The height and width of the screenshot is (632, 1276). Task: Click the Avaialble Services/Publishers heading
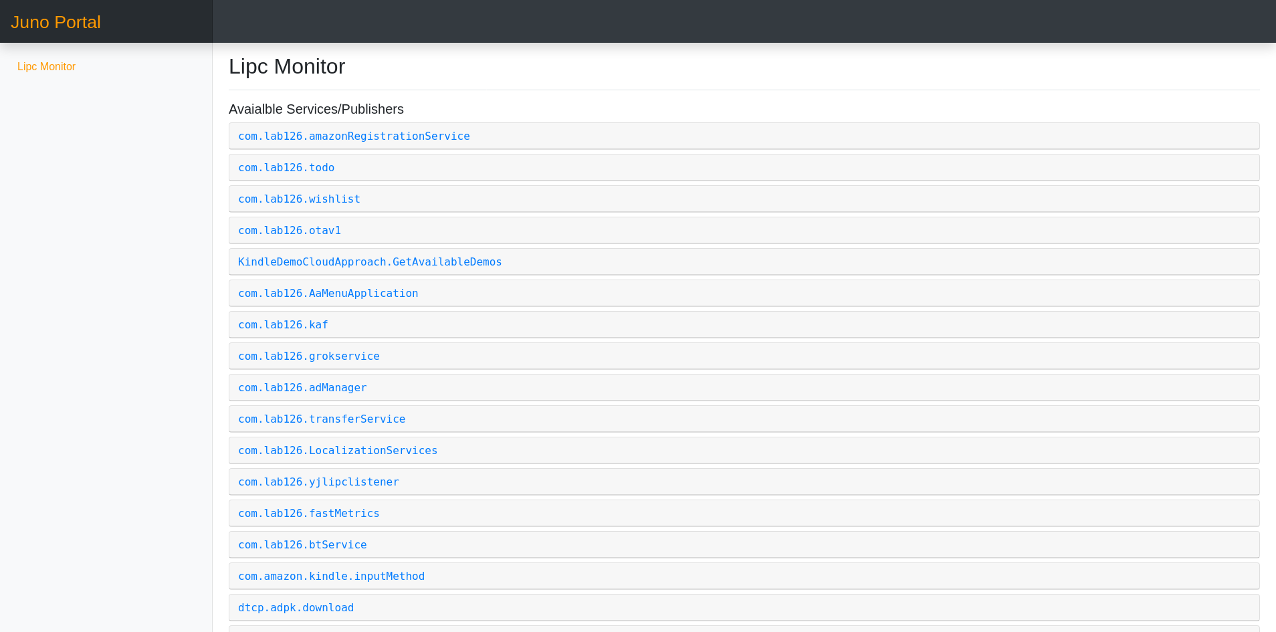pyautogui.click(x=316, y=110)
